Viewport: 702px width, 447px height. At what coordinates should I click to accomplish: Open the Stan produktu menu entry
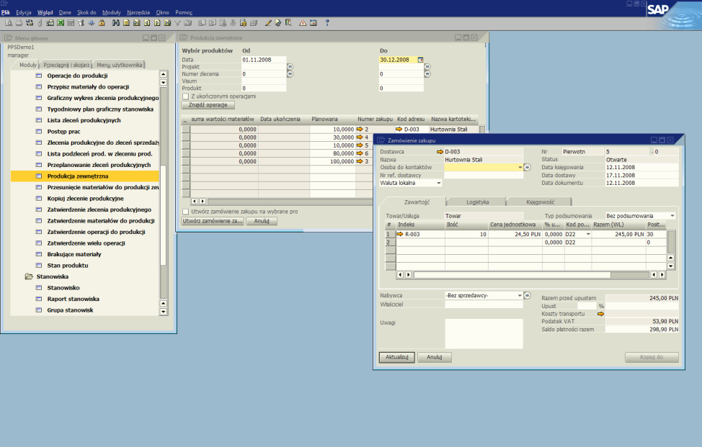[68, 266]
